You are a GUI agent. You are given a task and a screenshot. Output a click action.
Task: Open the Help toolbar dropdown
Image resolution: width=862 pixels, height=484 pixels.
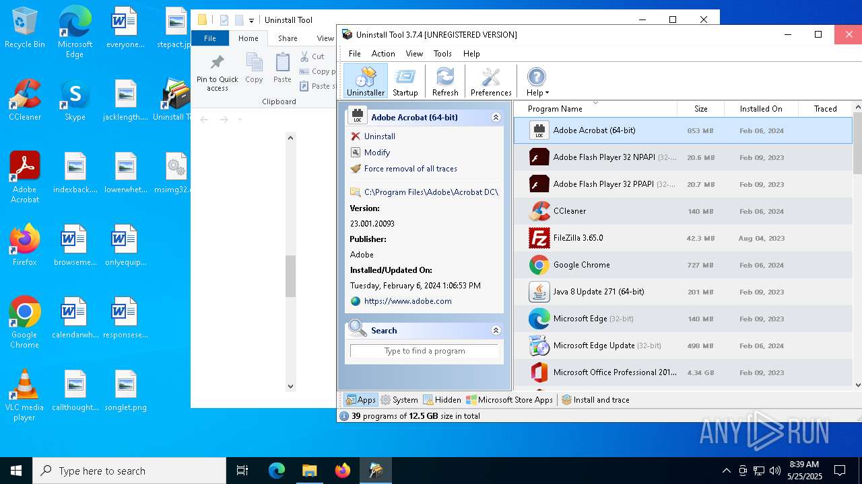coord(537,81)
